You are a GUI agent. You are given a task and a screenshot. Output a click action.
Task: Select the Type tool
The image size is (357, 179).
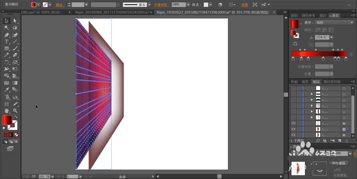coord(6,42)
